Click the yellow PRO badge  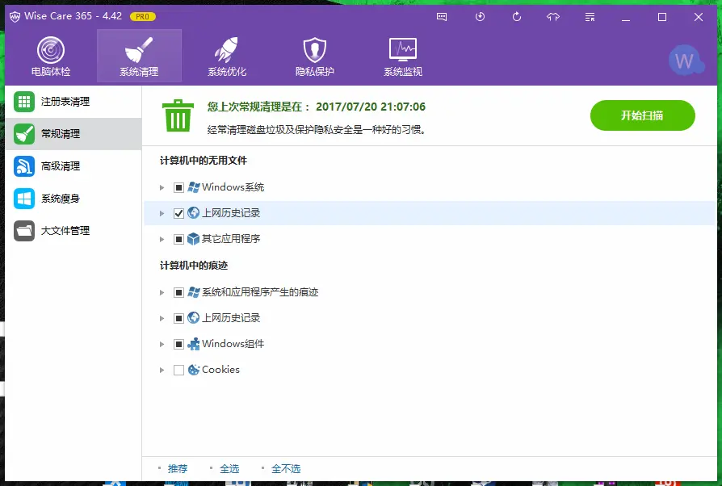[143, 17]
